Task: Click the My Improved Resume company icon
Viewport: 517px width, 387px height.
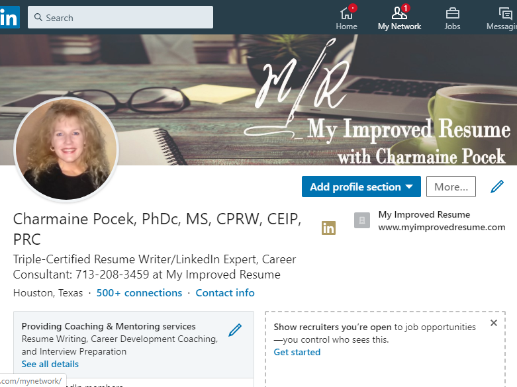Action: (x=361, y=220)
